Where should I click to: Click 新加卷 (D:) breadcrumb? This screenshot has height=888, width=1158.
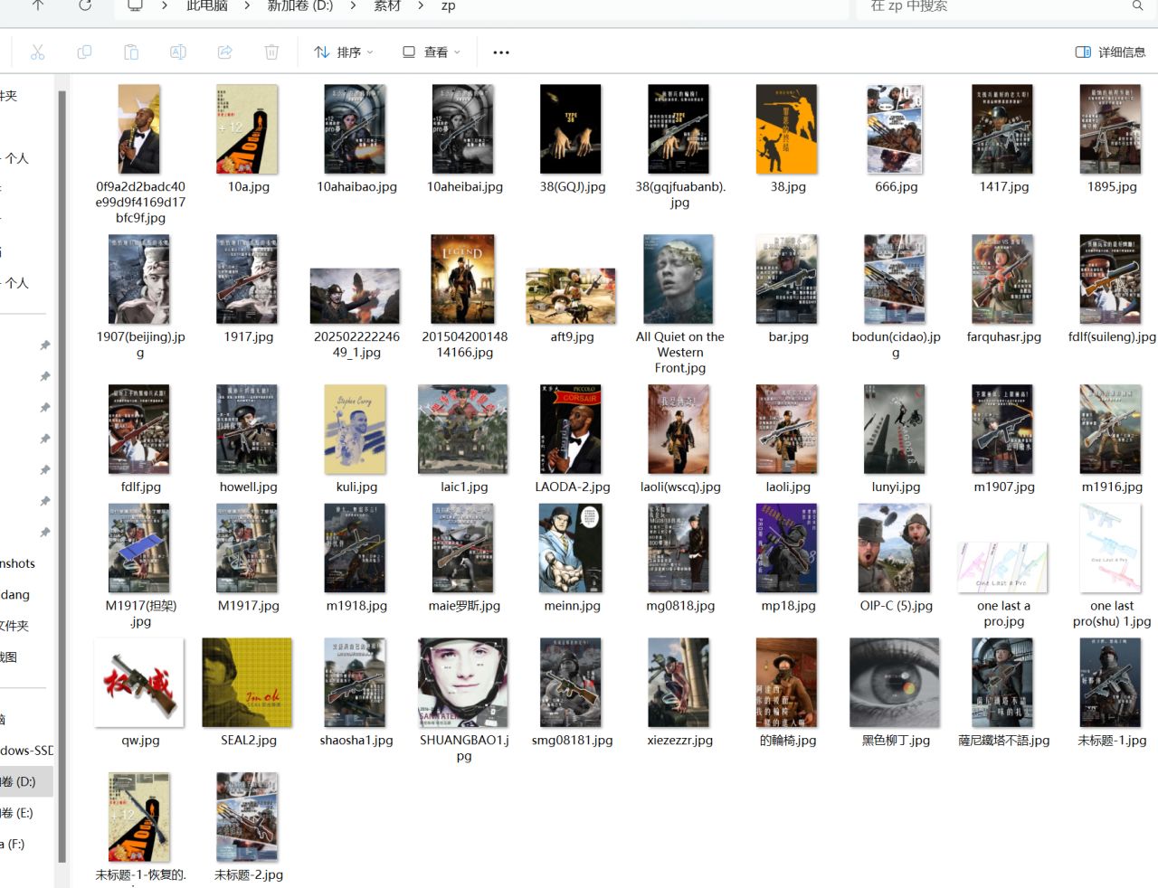click(300, 5)
